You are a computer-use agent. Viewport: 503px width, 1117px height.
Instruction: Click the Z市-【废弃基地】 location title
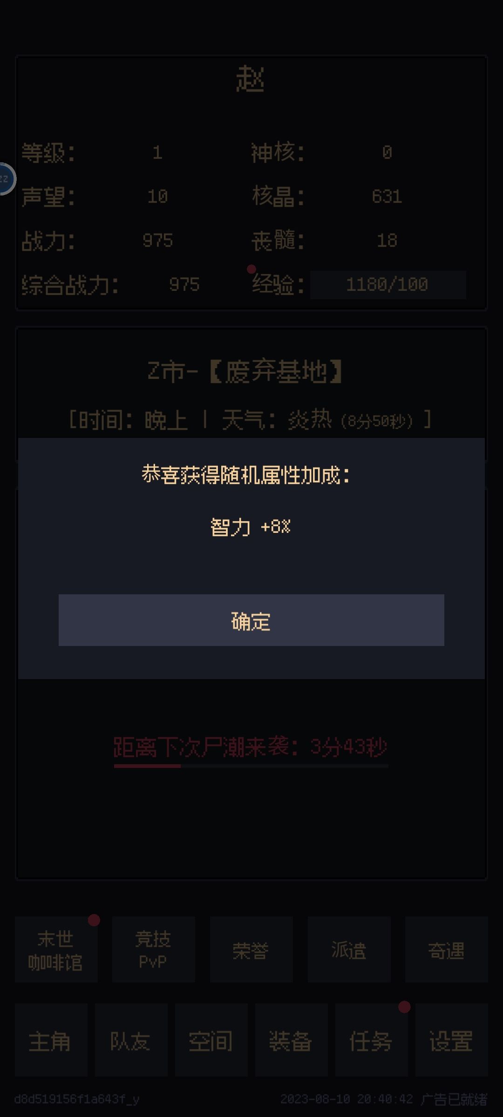click(x=245, y=371)
